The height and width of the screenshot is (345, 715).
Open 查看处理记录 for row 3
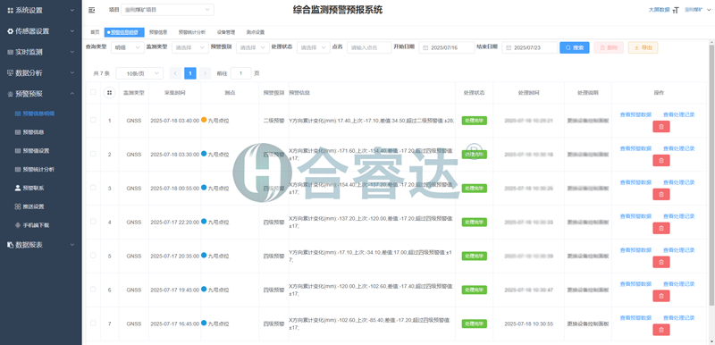click(x=679, y=182)
